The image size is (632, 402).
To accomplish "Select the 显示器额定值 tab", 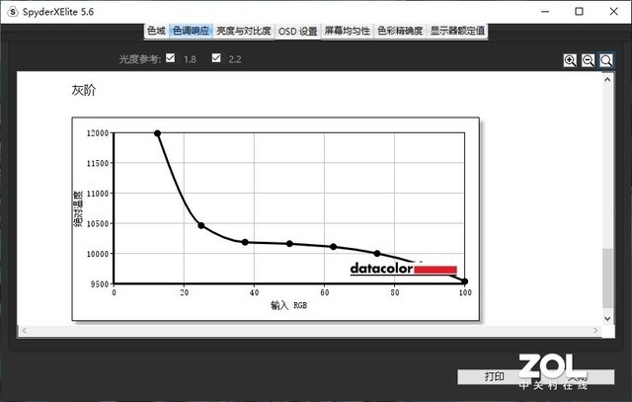I will [x=457, y=31].
